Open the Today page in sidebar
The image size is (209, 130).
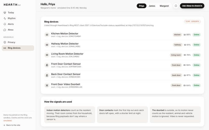(18, 13)
